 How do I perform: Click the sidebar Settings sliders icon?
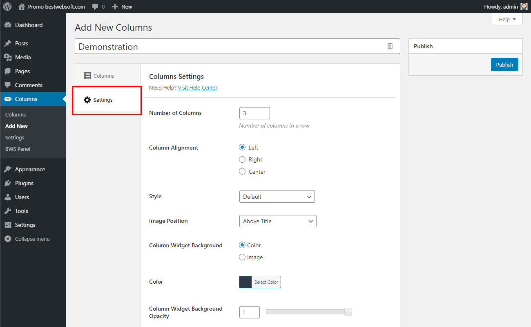pos(8,225)
